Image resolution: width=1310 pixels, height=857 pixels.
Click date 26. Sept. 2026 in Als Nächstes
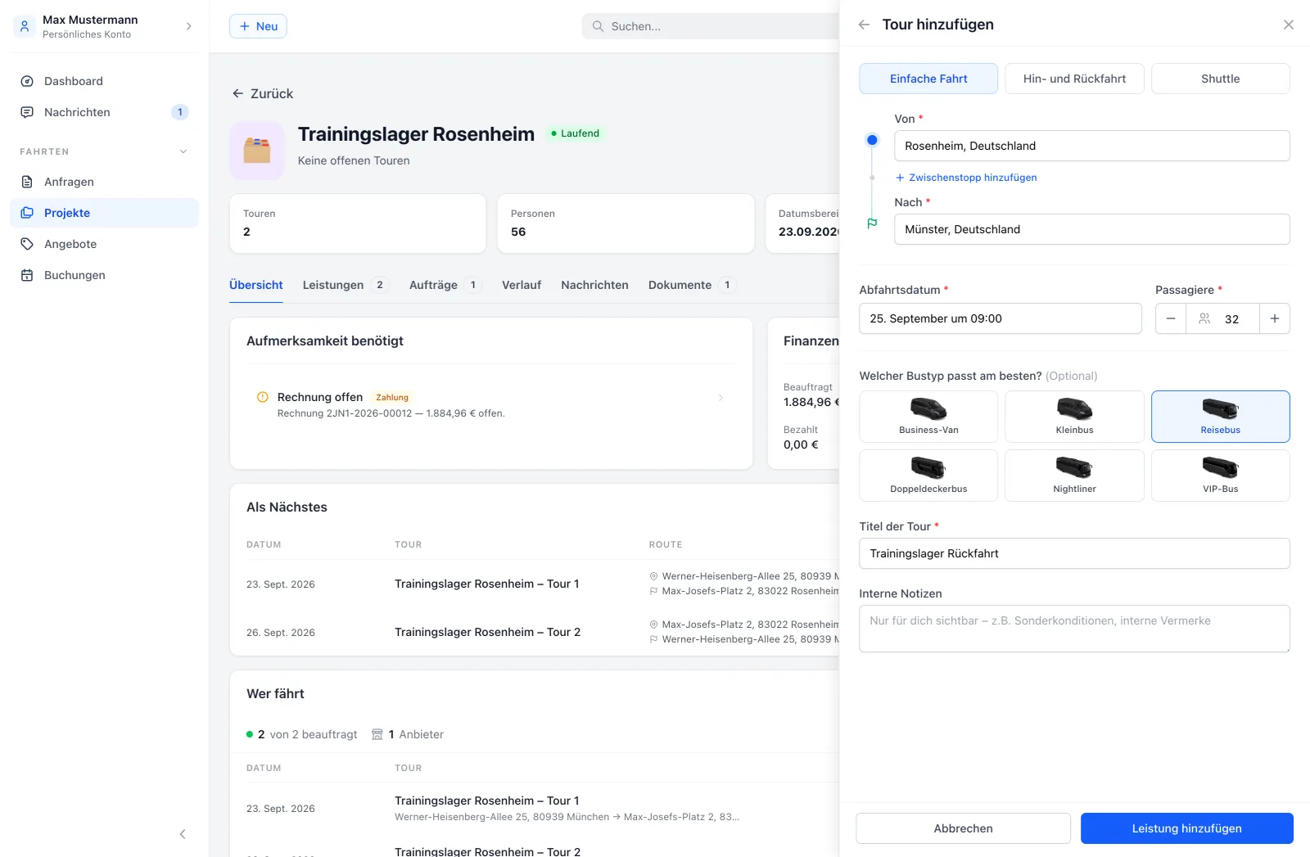[x=281, y=633]
